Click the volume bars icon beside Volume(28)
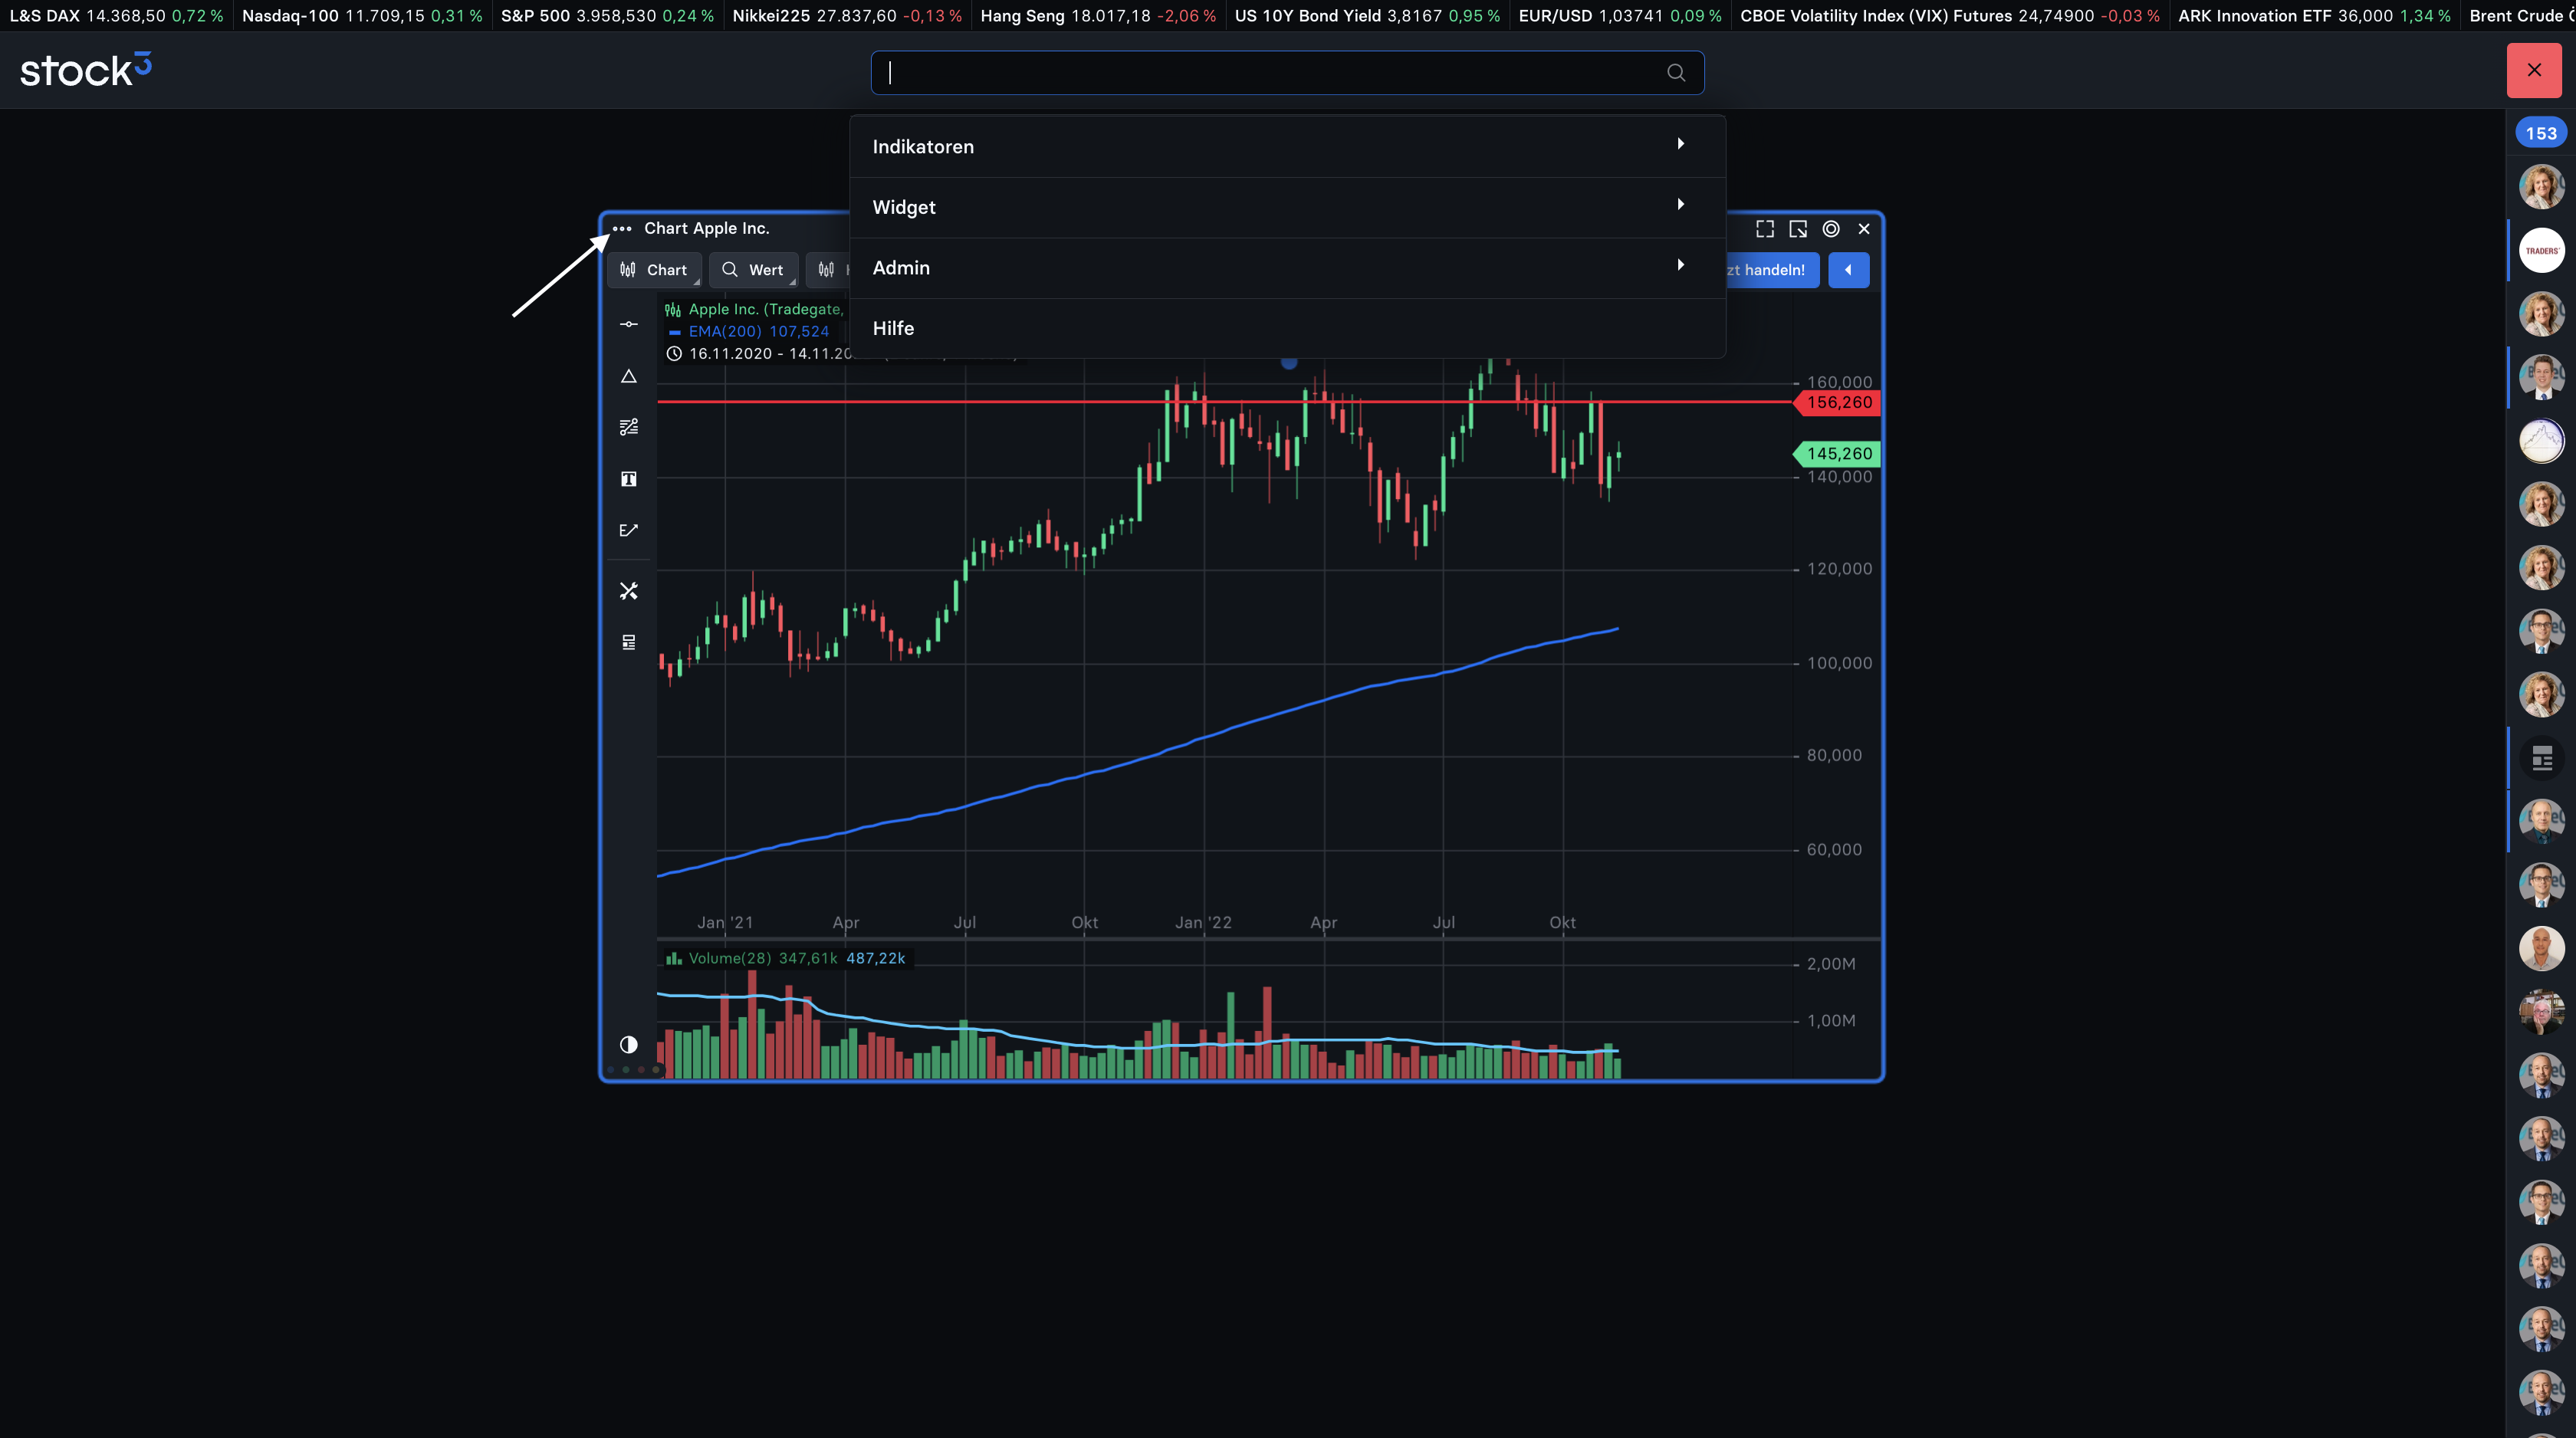This screenshot has width=2576, height=1438. coord(675,958)
